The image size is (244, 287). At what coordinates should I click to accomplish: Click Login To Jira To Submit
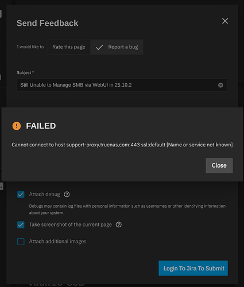pos(193,268)
